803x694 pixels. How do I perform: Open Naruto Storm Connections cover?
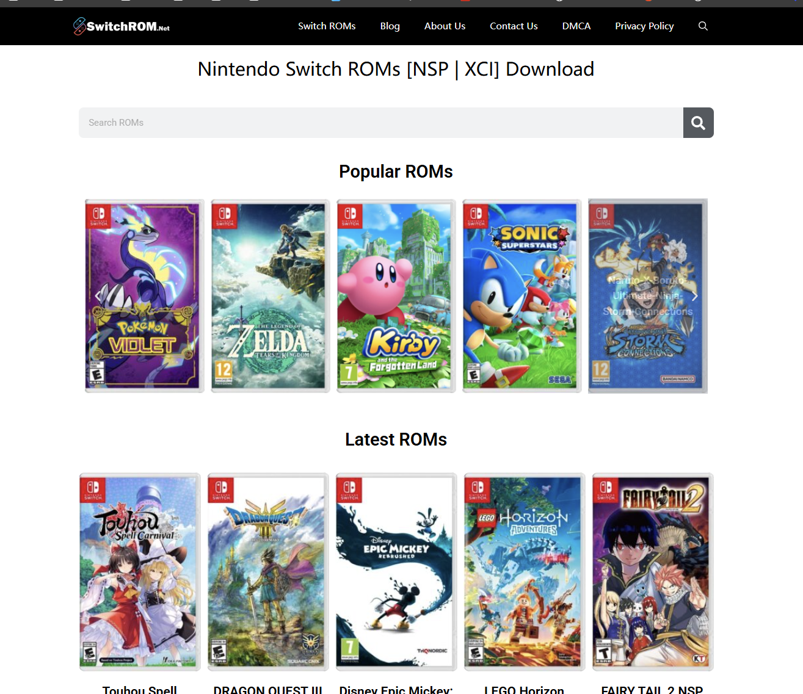tap(647, 296)
